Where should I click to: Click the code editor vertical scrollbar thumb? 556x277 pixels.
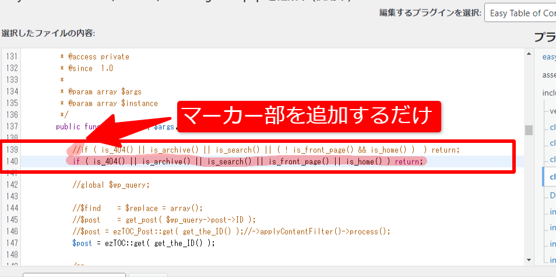pyautogui.click(x=529, y=129)
